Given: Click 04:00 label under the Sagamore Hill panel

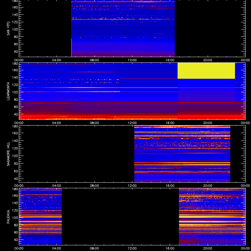Looking at the screenshot, I should (x=57, y=186).
